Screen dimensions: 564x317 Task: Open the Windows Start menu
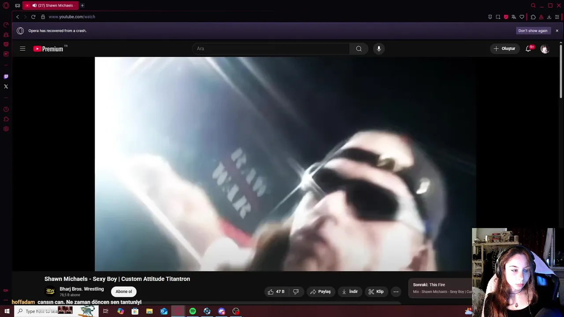[x=7, y=311]
